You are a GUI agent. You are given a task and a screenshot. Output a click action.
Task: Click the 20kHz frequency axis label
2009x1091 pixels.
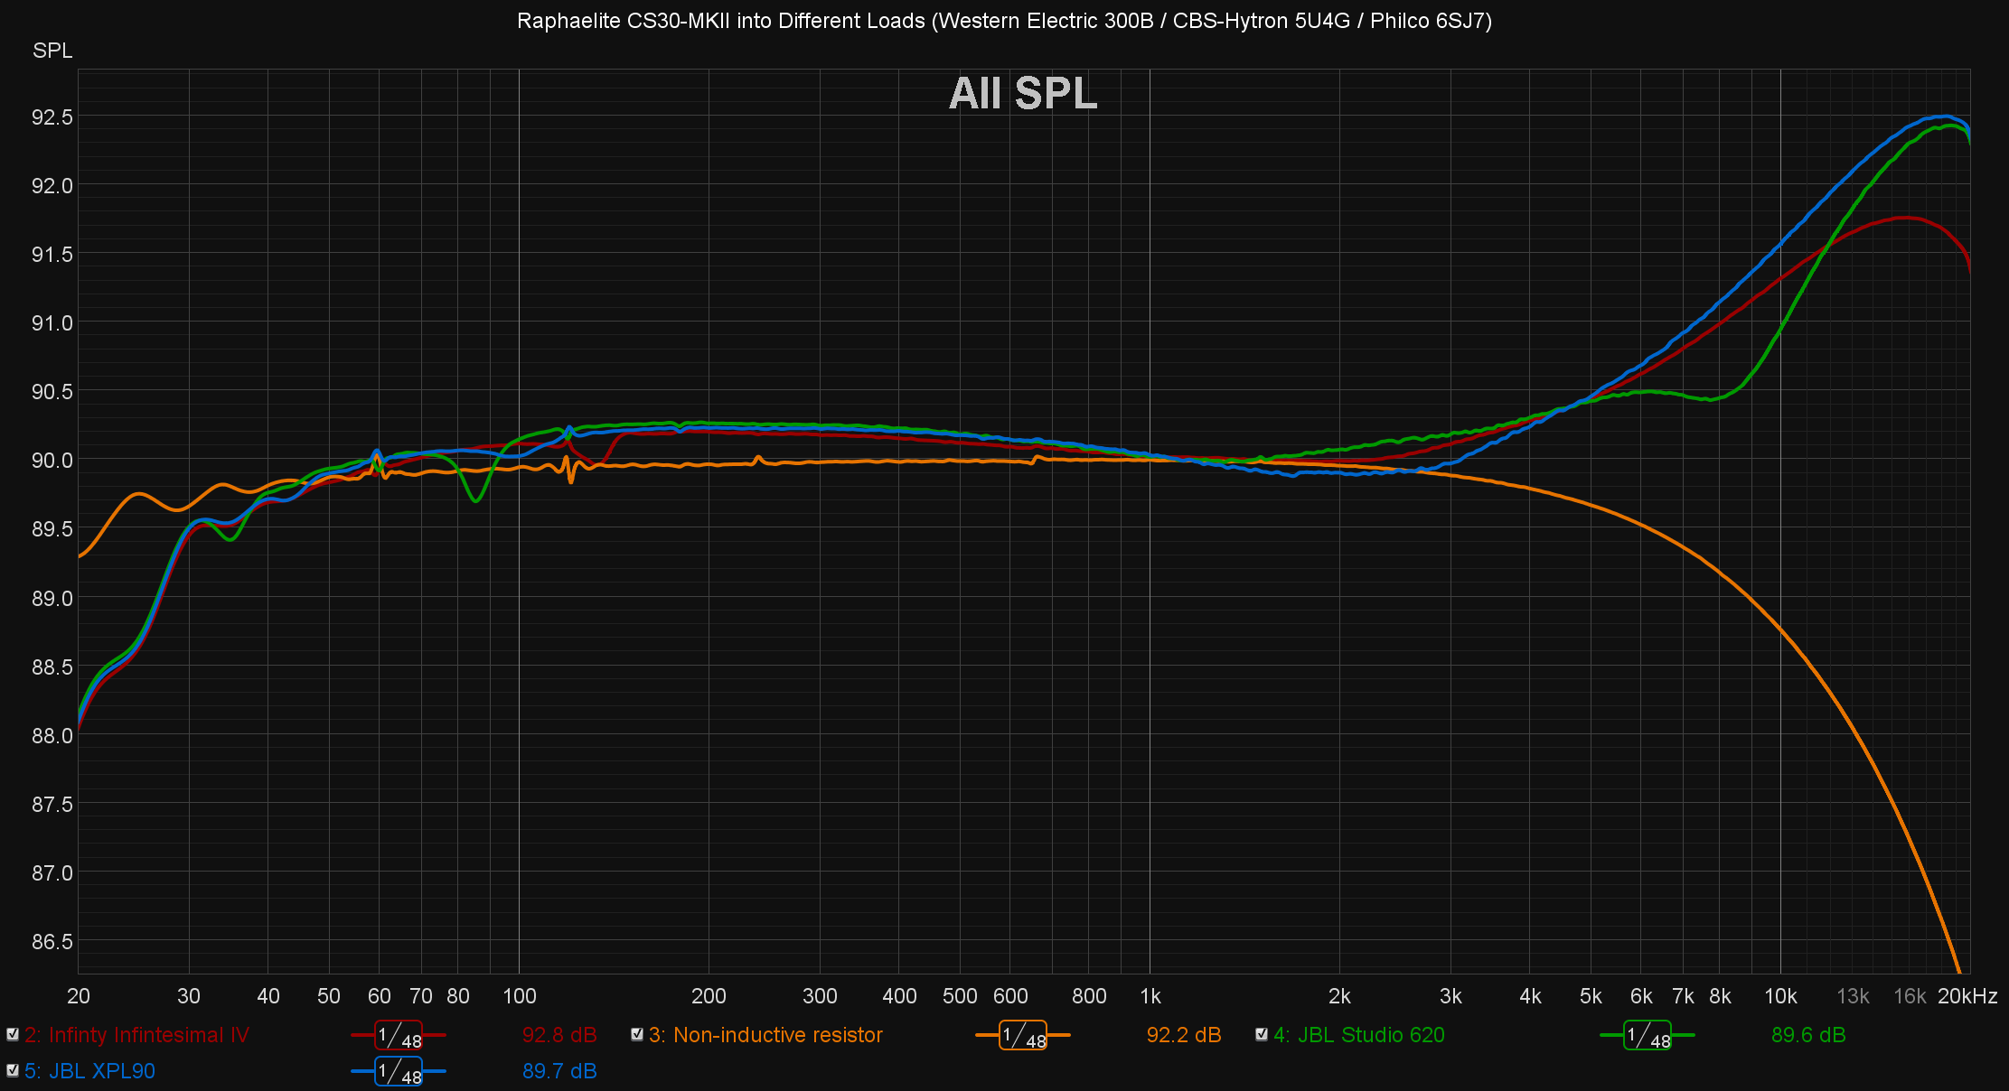[1967, 996]
